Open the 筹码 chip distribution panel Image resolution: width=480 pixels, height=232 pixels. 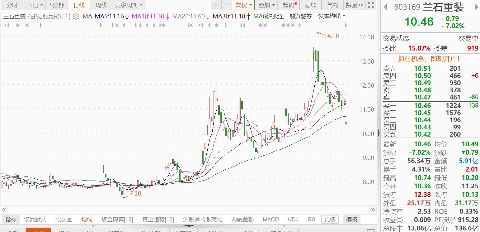(x=288, y=5)
